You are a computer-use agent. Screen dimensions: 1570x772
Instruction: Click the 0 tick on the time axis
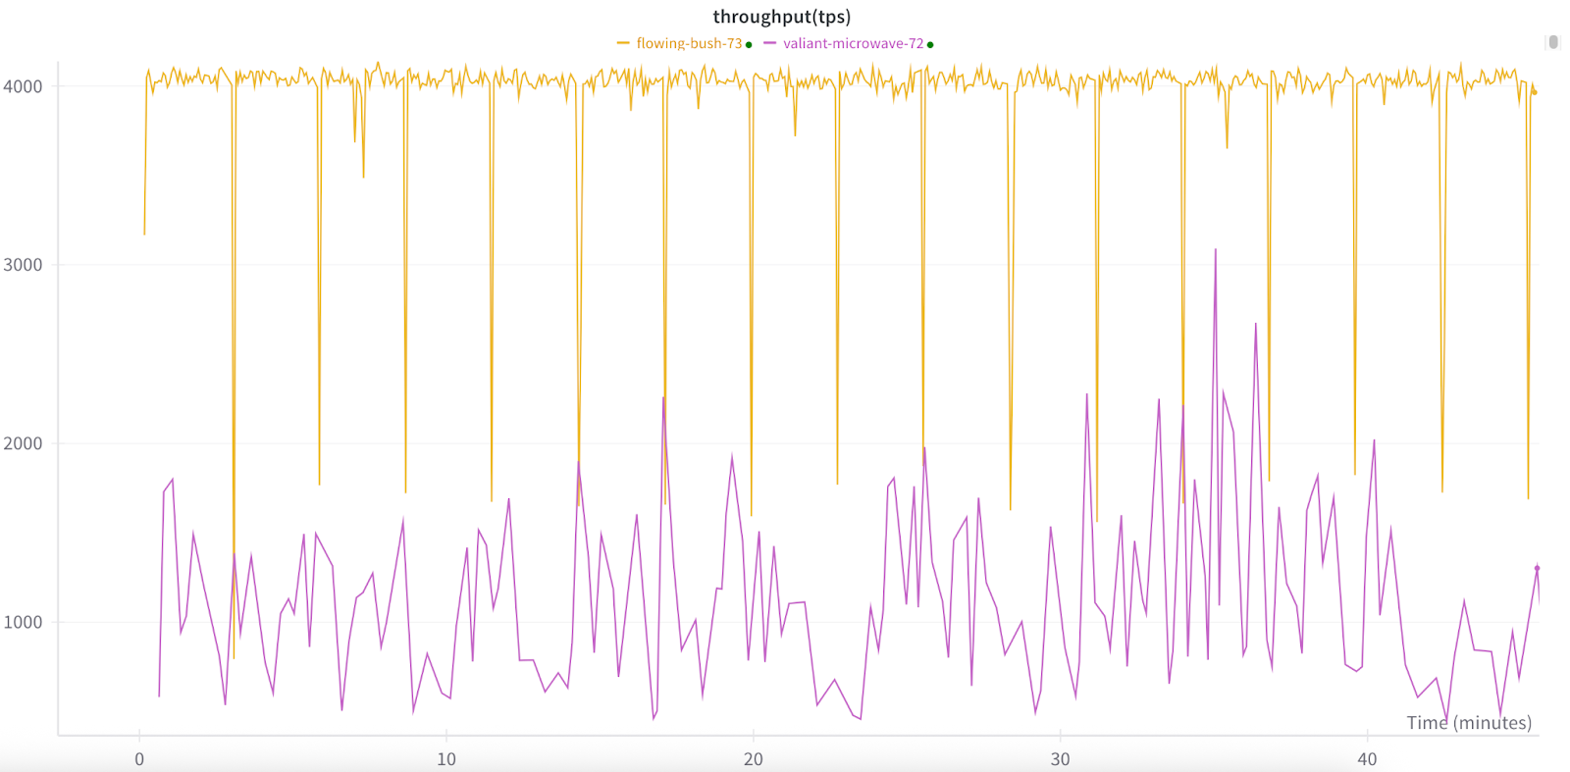tap(139, 758)
